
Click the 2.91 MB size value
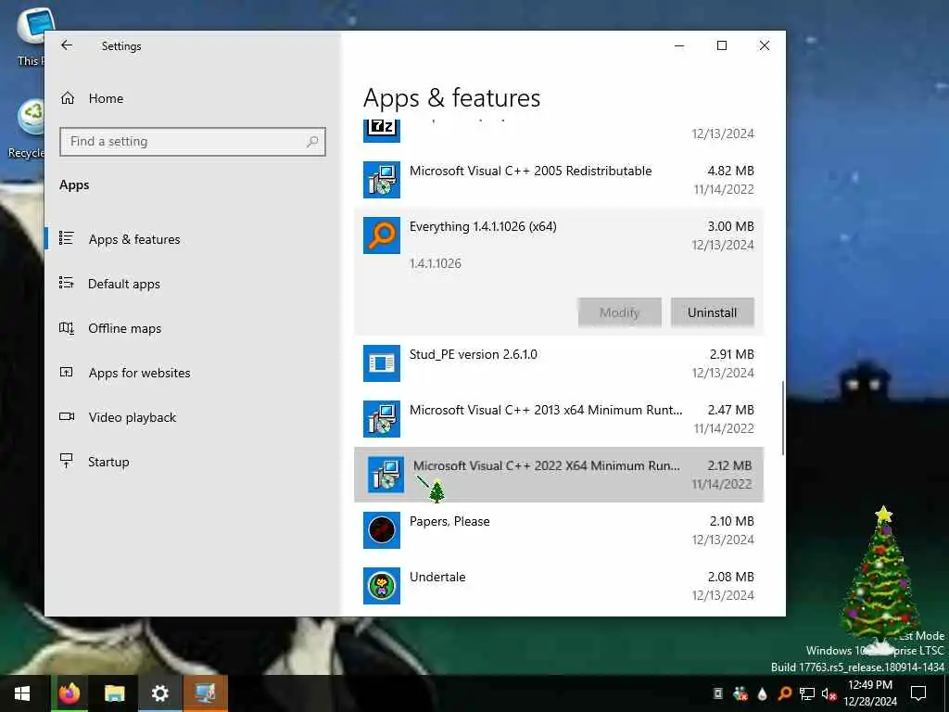tap(732, 354)
